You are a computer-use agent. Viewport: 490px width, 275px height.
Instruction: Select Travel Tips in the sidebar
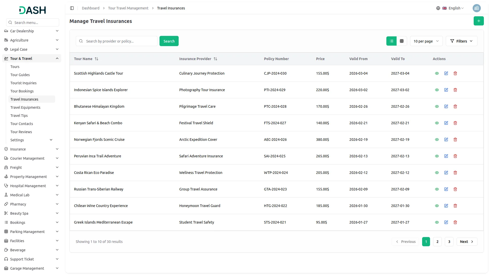[19, 115]
